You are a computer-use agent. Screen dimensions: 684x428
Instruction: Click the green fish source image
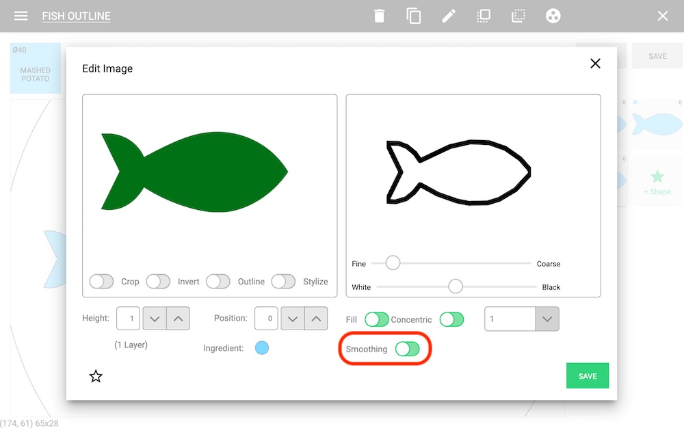click(194, 172)
